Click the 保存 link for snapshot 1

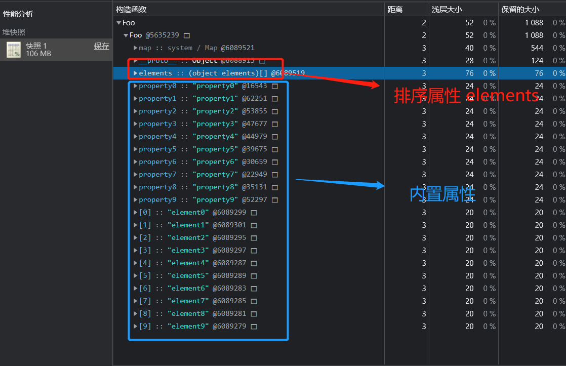pos(101,46)
